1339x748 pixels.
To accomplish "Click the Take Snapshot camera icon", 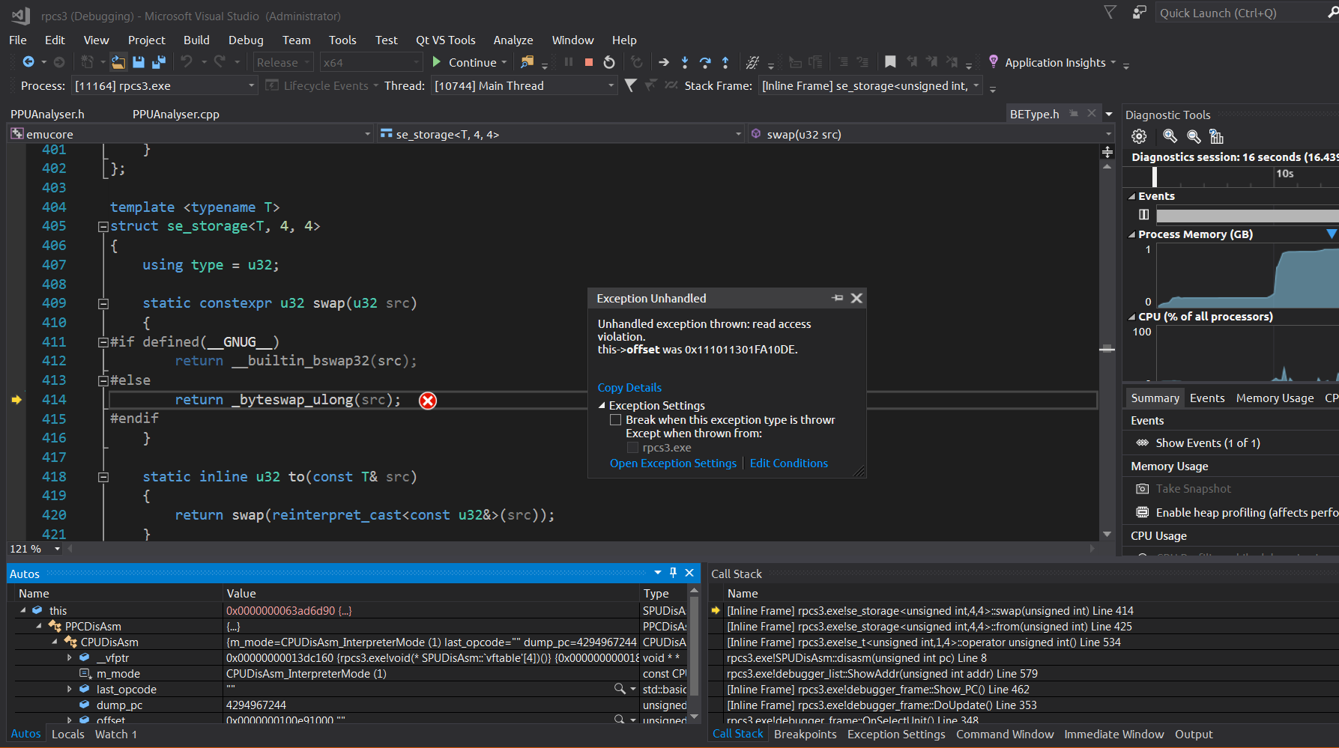I will (x=1142, y=488).
